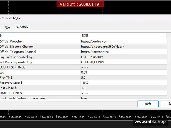The height and width of the screenshot is (128, 171).
Task: Edit the First TP $ value 5.0
Action: [123, 78]
